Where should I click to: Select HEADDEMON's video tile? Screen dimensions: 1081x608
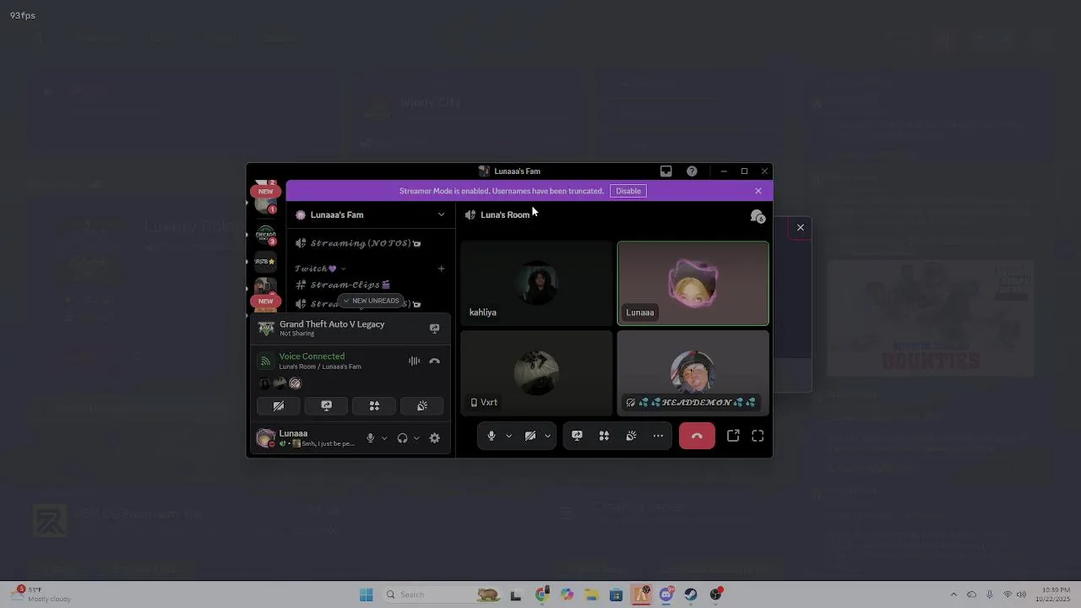click(x=693, y=372)
